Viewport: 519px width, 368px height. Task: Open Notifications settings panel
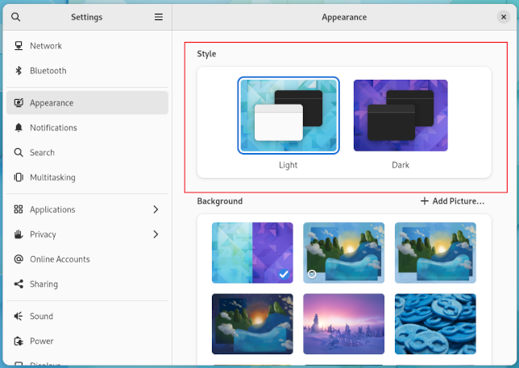tap(87, 127)
